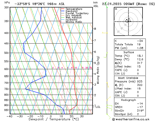Click the -40 temperature axis label
The image size is (157, 121).
(9, 116)
